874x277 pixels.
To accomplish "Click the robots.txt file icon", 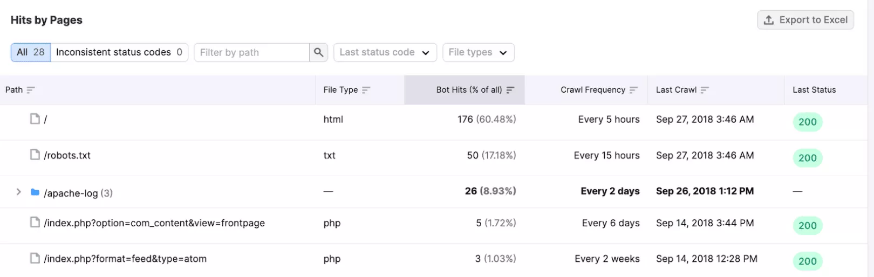I will 35,155.
